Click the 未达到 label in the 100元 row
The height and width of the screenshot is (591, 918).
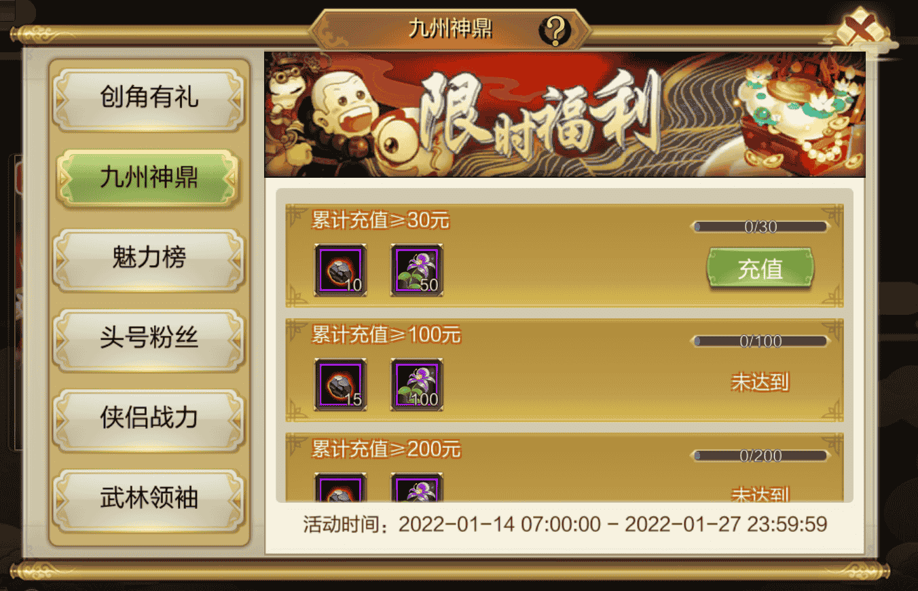pyautogui.click(x=760, y=382)
